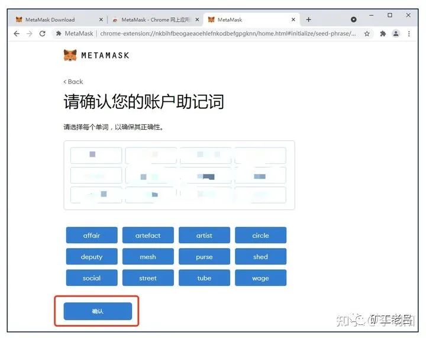Image resolution: width=426 pixels, height=338 pixels.
Task: Select the seed word 'circle'
Action: point(260,235)
